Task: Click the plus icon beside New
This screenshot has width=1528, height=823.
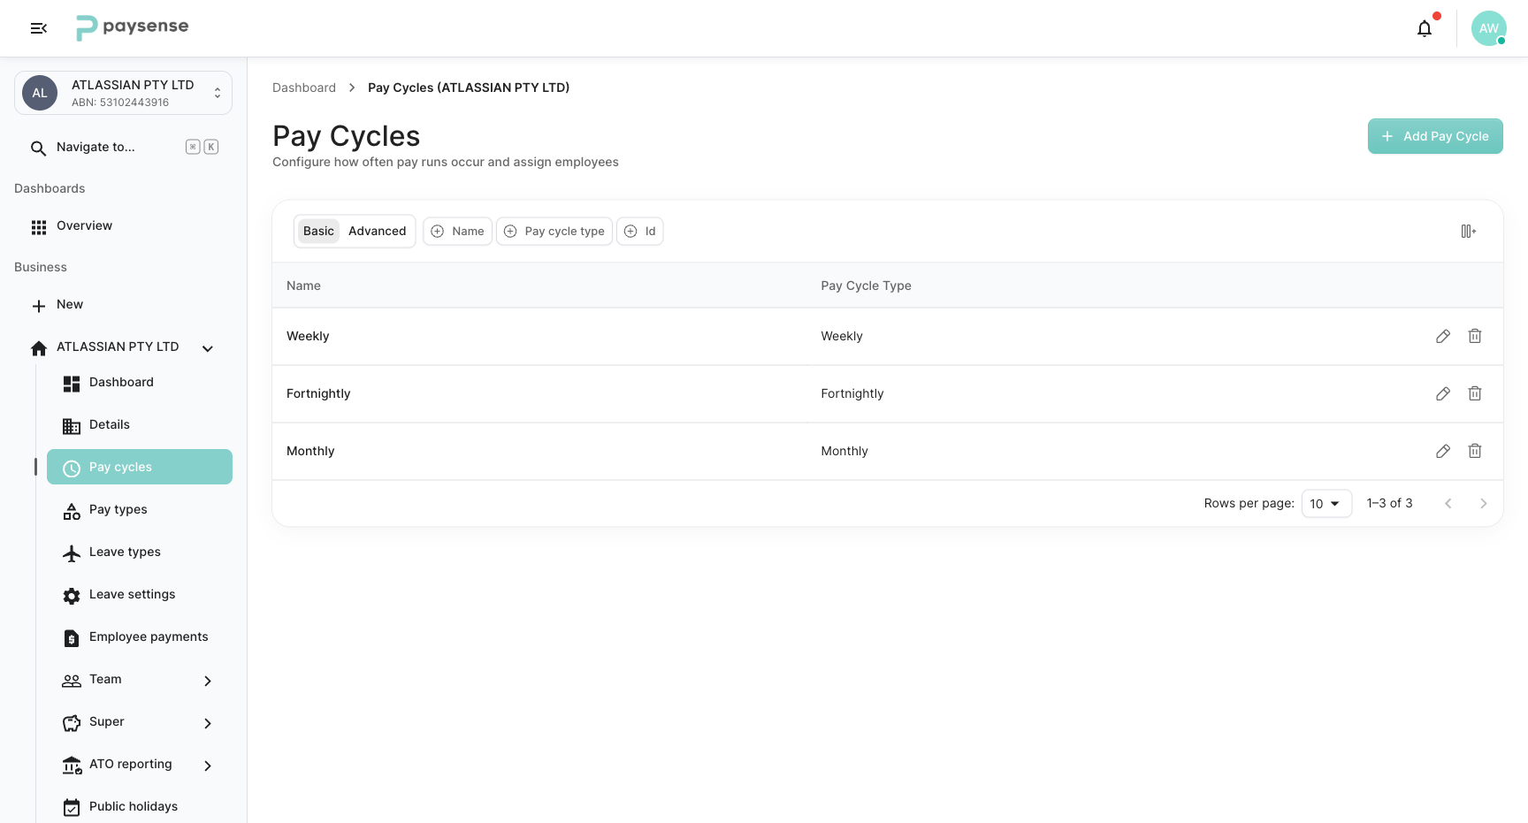Action: (x=39, y=306)
